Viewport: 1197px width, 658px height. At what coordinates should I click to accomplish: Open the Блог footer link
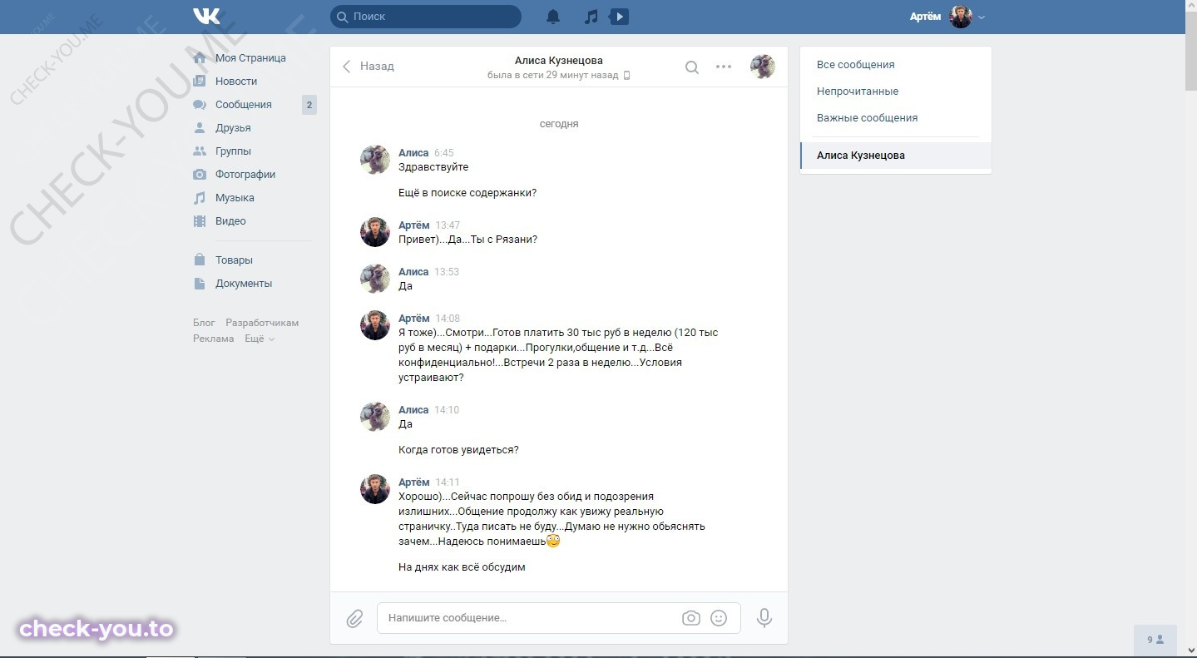pyautogui.click(x=204, y=323)
